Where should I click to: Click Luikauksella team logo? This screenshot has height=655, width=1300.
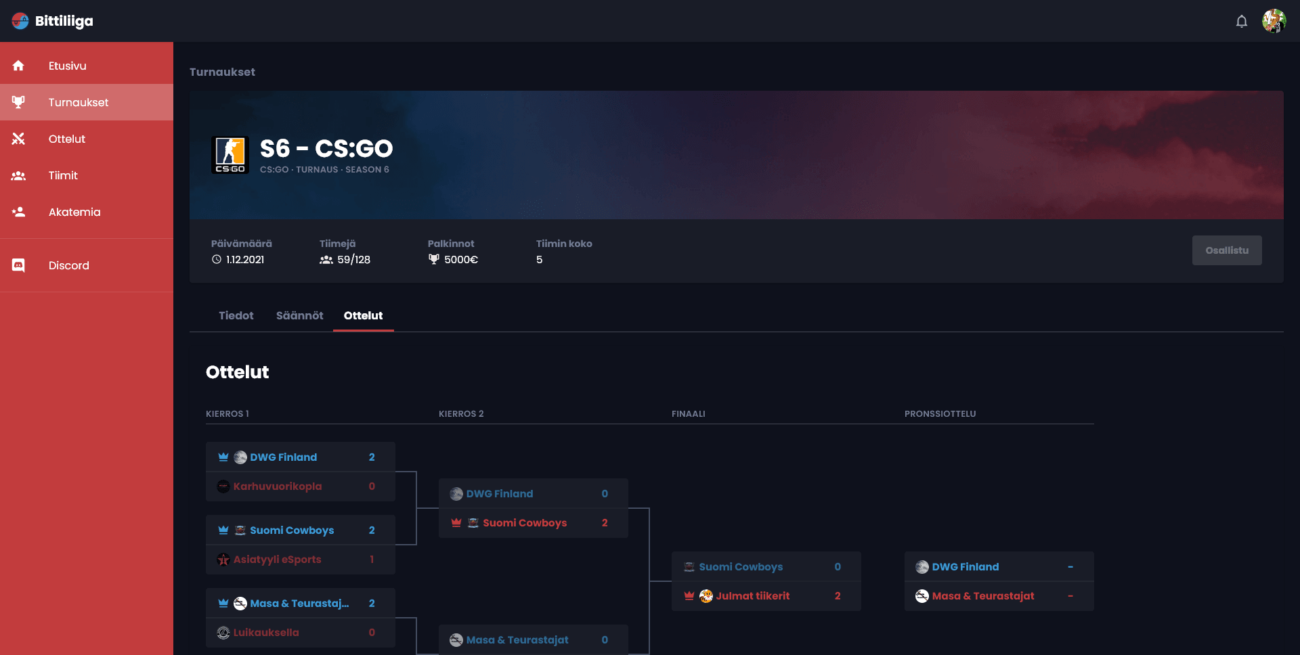pyautogui.click(x=223, y=632)
